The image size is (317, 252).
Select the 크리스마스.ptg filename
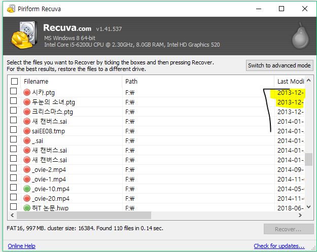click(52, 112)
